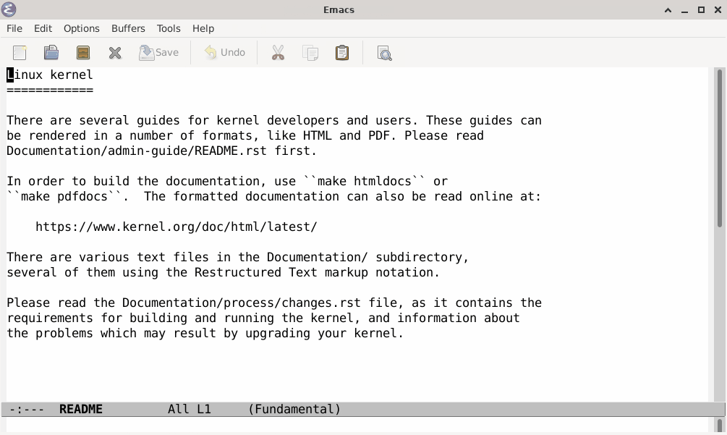The width and height of the screenshot is (727, 435).
Task: Click the Save toolbar button
Action: [158, 52]
